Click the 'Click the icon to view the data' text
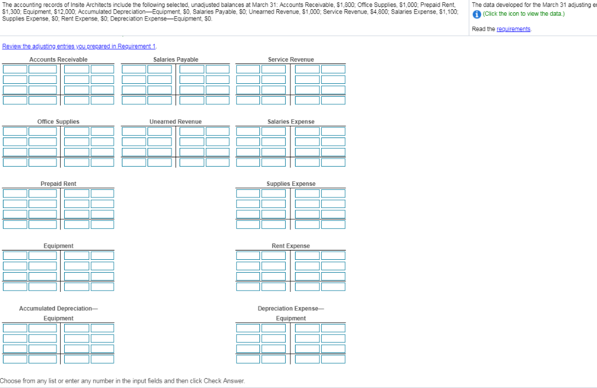597x388 pixels. coord(524,14)
